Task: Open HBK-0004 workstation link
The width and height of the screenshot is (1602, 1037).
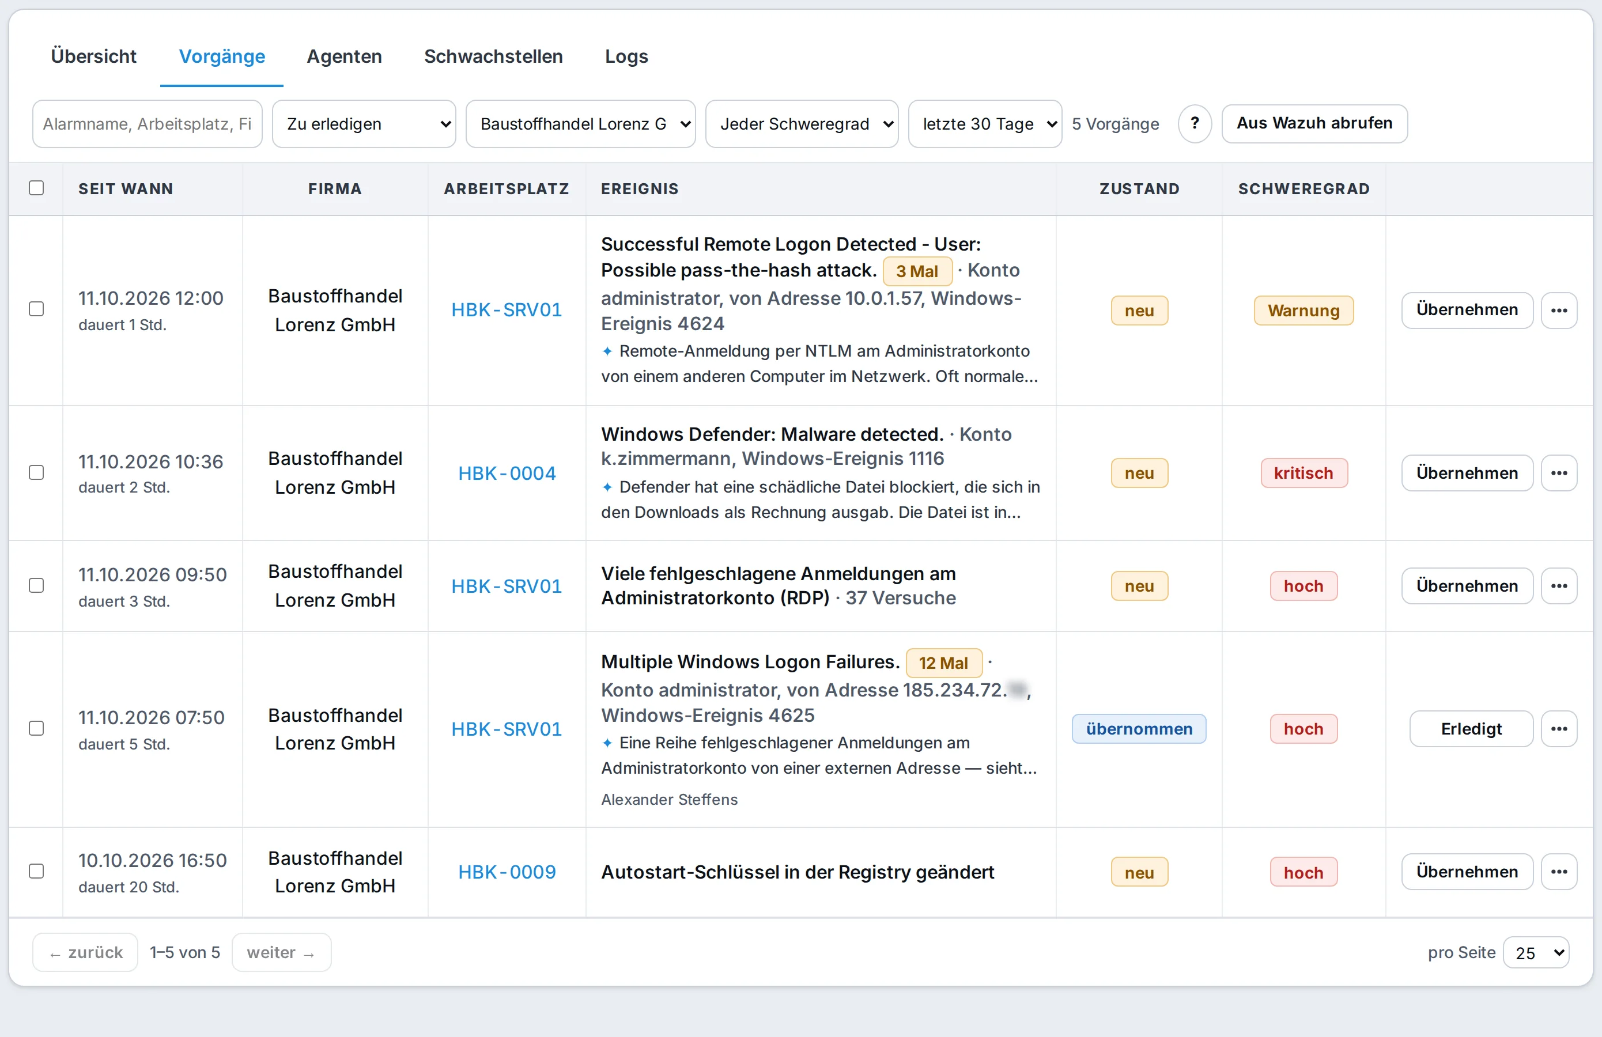Action: 507,473
